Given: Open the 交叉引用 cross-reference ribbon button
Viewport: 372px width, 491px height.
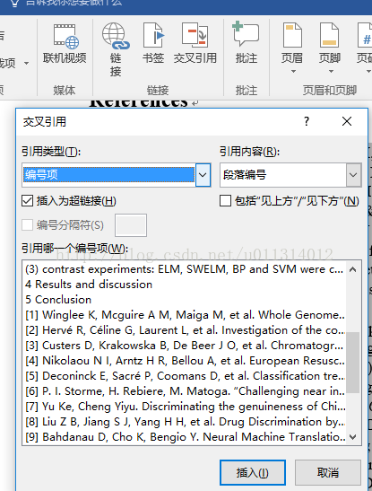Looking at the screenshot, I should [195, 43].
